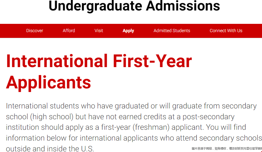Click the word Admissions in top heading
Image resolution: width=262 pixels, height=152 pixels.
[183, 5]
